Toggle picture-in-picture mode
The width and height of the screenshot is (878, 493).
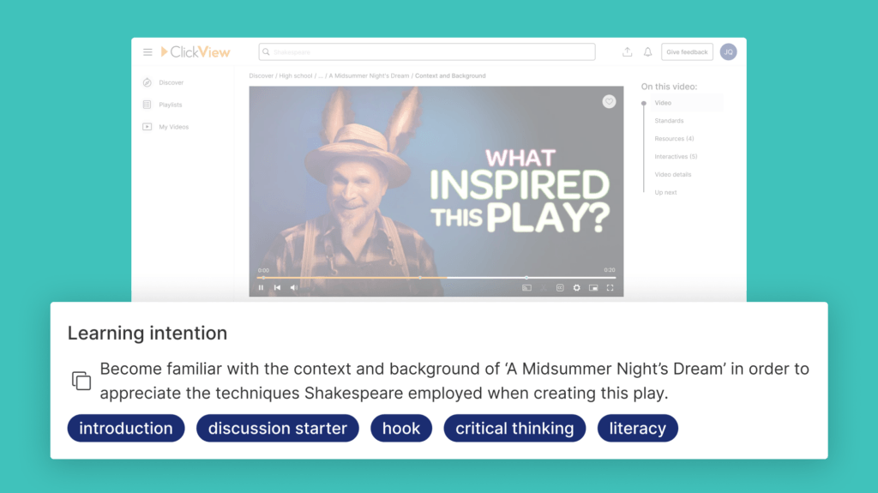click(593, 288)
